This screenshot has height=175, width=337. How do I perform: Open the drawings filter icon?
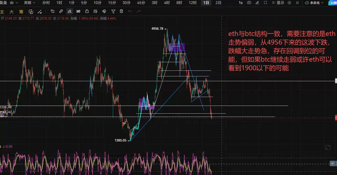point(113,12)
